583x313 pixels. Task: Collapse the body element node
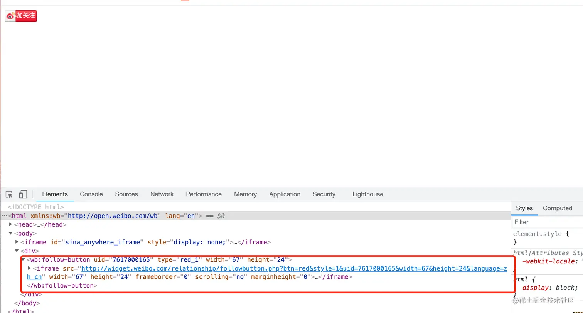tap(10, 233)
